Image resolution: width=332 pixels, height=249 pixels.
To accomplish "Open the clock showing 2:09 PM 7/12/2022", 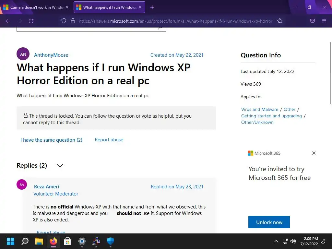I will pyautogui.click(x=309, y=241).
